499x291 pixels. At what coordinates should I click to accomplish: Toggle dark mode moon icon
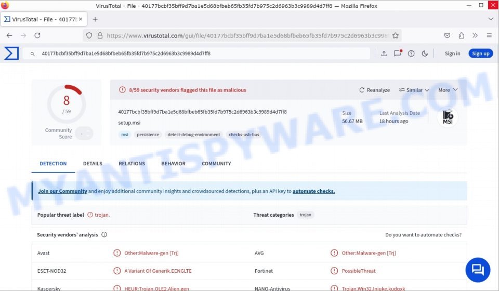(425, 54)
